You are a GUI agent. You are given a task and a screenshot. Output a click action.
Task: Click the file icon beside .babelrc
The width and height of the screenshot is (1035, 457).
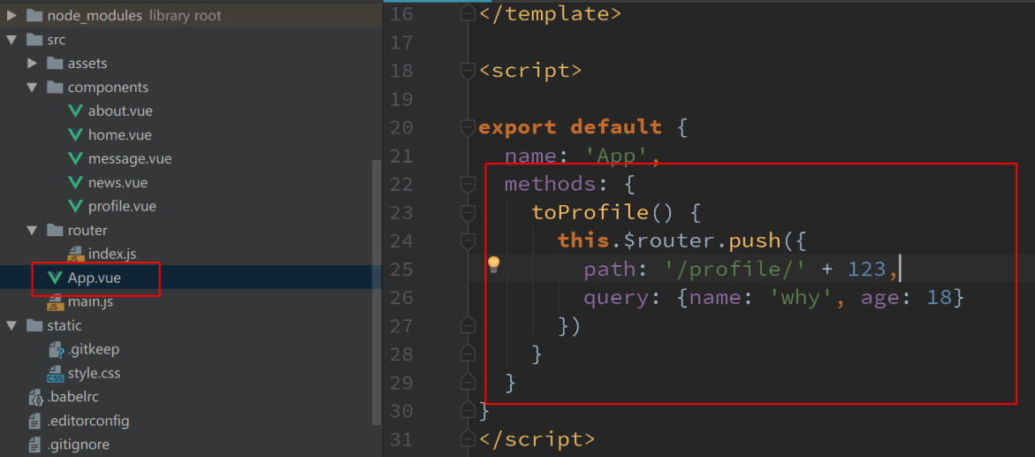(35, 398)
